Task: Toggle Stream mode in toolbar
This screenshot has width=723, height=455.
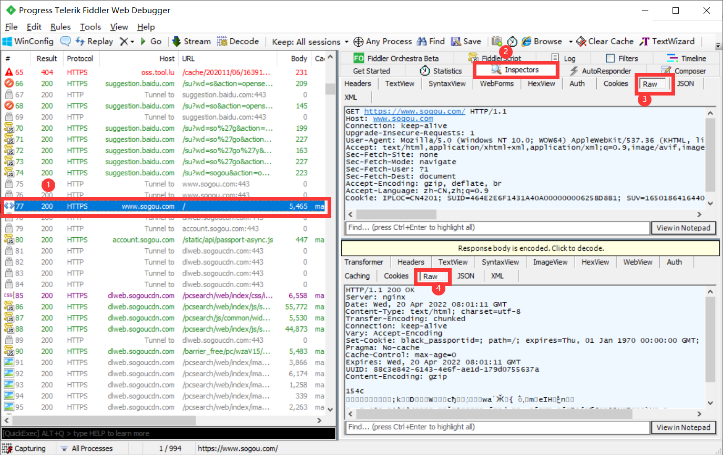Action: coord(191,41)
